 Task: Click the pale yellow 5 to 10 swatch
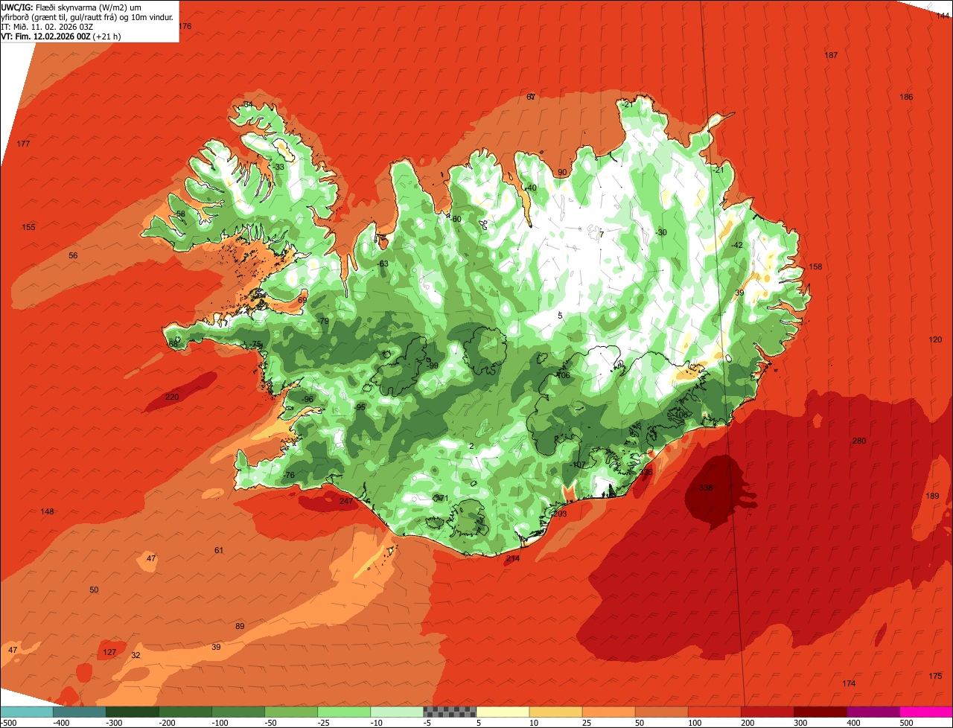click(x=503, y=711)
